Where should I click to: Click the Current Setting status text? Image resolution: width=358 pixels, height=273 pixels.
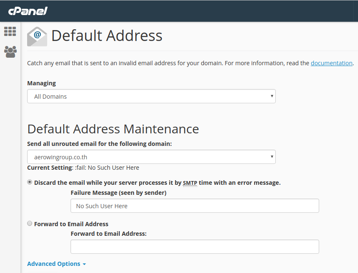[x=83, y=168]
